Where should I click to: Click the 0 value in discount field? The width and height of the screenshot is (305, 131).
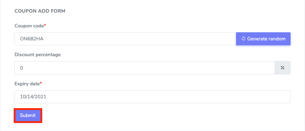tap(21, 68)
